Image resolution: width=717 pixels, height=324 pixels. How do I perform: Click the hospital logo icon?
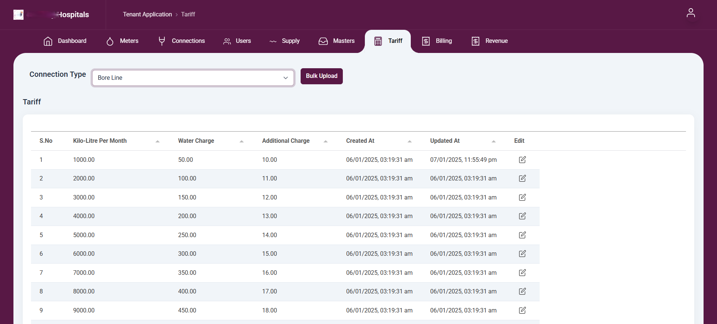[18, 15]
